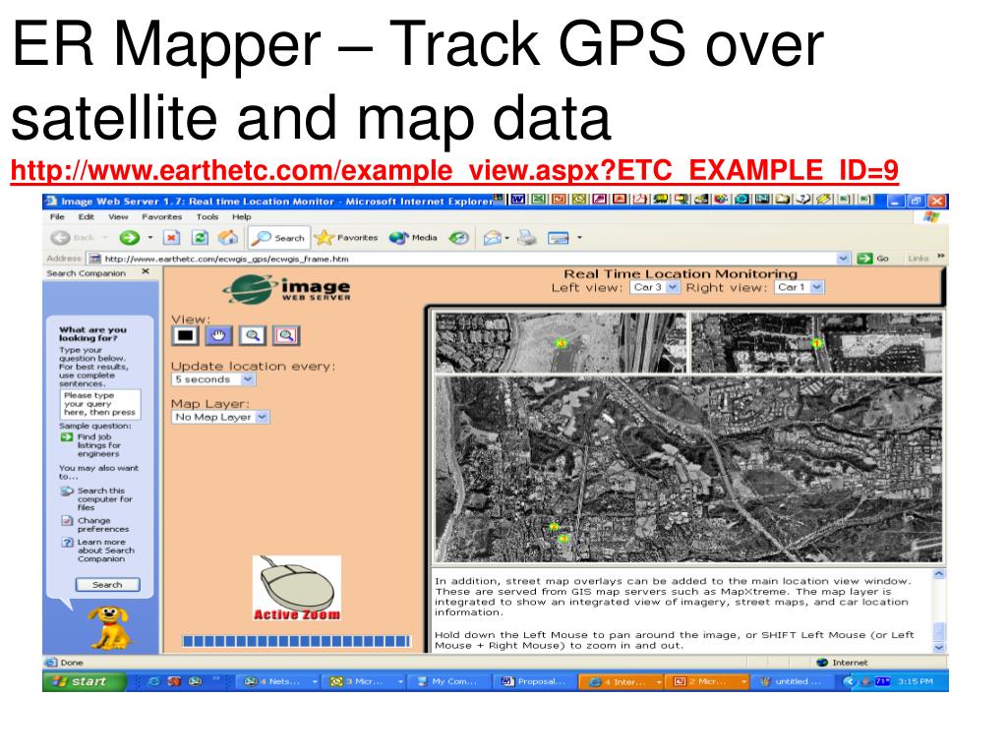Open the File menu
The width and height of the screenshot is (1007, 755).
[57, 217]
